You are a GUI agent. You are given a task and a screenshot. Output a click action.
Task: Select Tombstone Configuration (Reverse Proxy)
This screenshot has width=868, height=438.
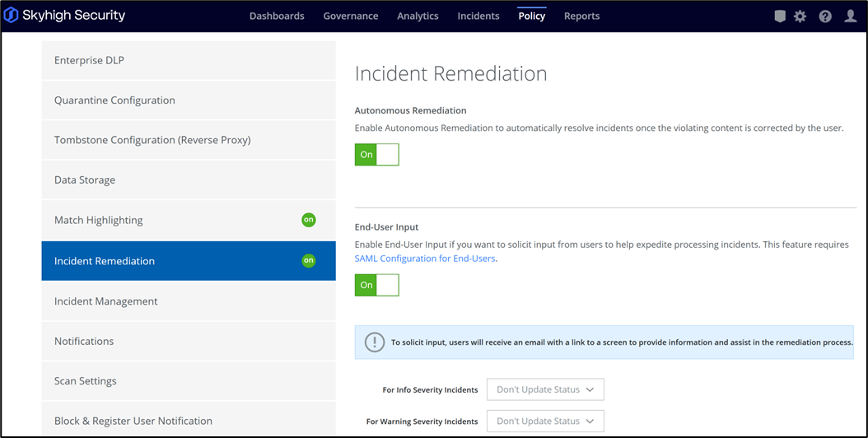152,140
